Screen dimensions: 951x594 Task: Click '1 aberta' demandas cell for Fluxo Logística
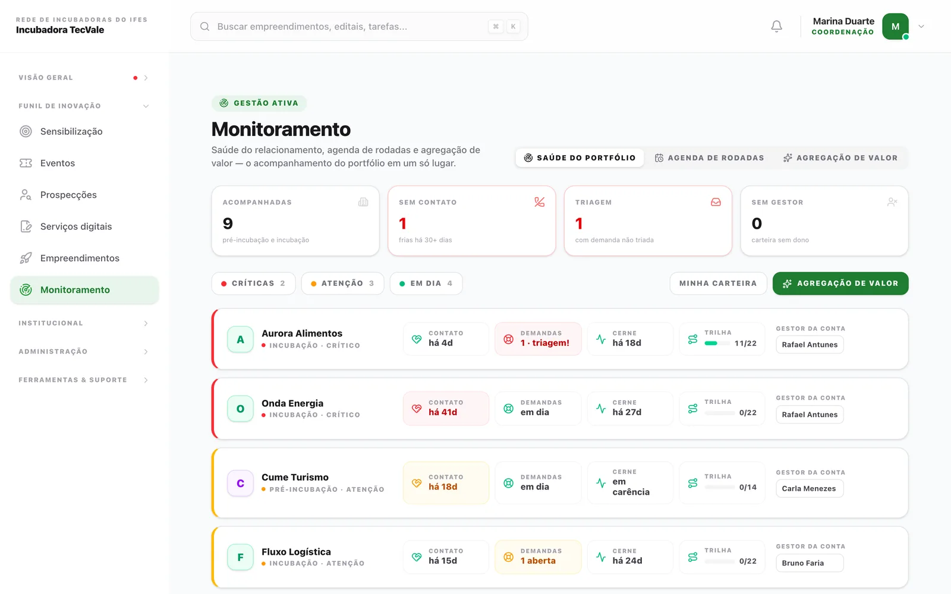pyautogui.click(x=538, y=557)
